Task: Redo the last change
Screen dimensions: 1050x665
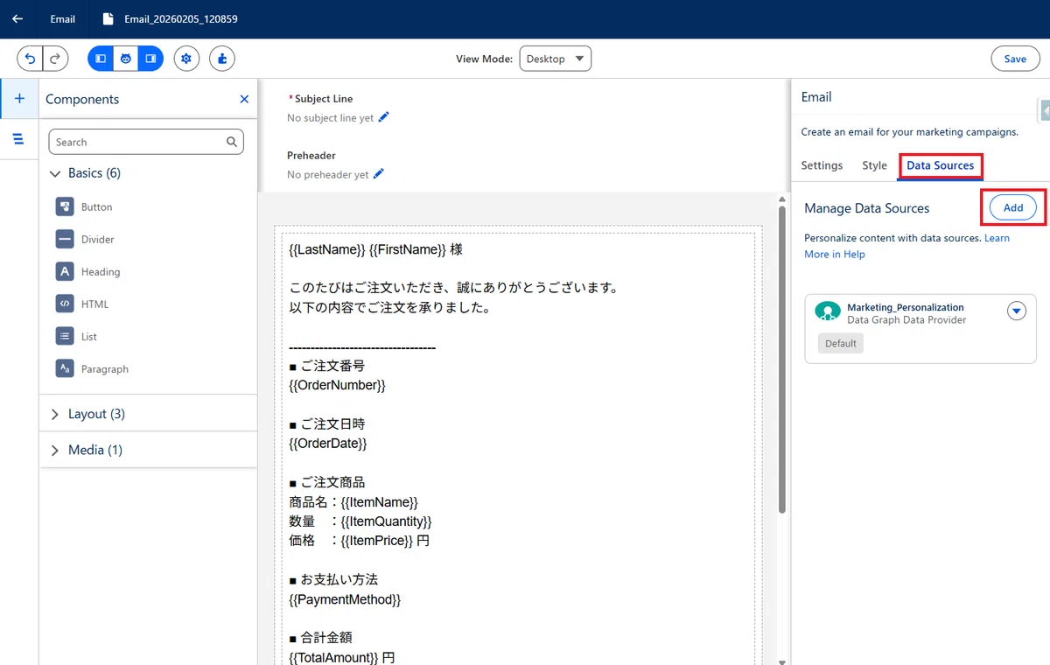Action: [x=55, y=59]
